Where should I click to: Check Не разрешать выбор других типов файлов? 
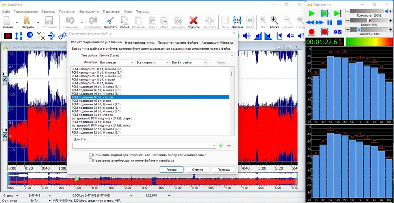(x=91, y=160)
